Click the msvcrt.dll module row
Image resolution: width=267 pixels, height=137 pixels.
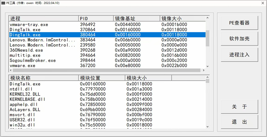tap(107, 115)
